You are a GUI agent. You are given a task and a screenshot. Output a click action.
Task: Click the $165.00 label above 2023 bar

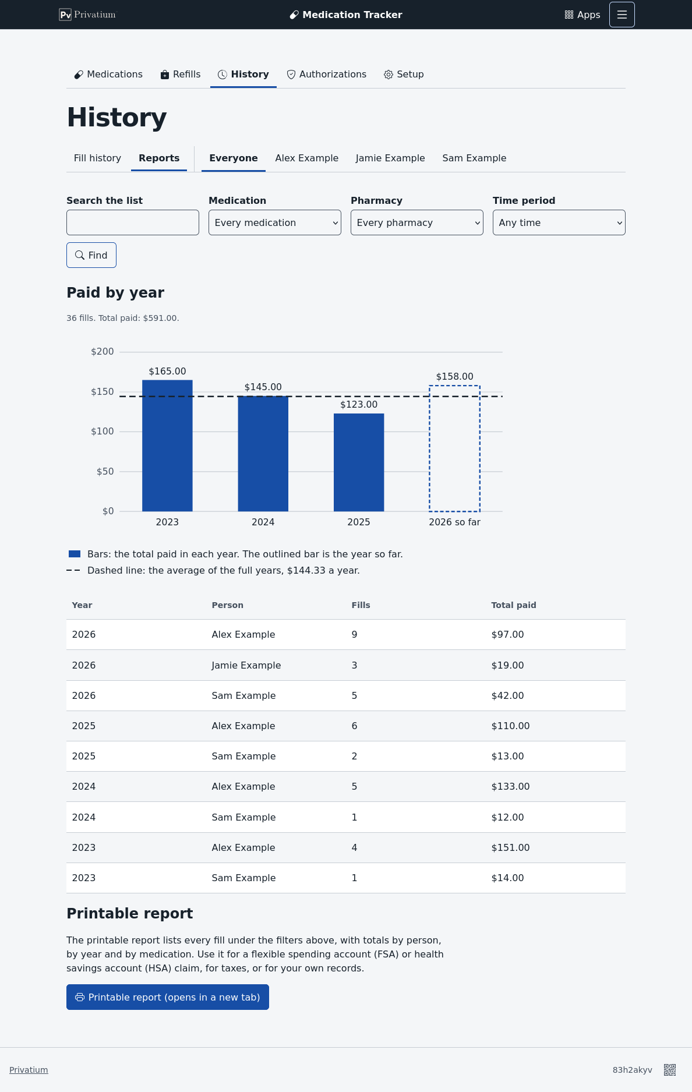pos(167,371)
